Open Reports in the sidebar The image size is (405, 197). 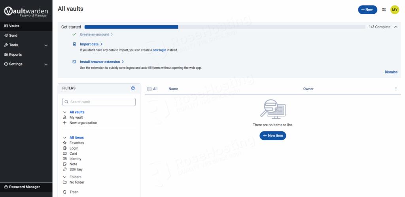(x=15, y=55)
